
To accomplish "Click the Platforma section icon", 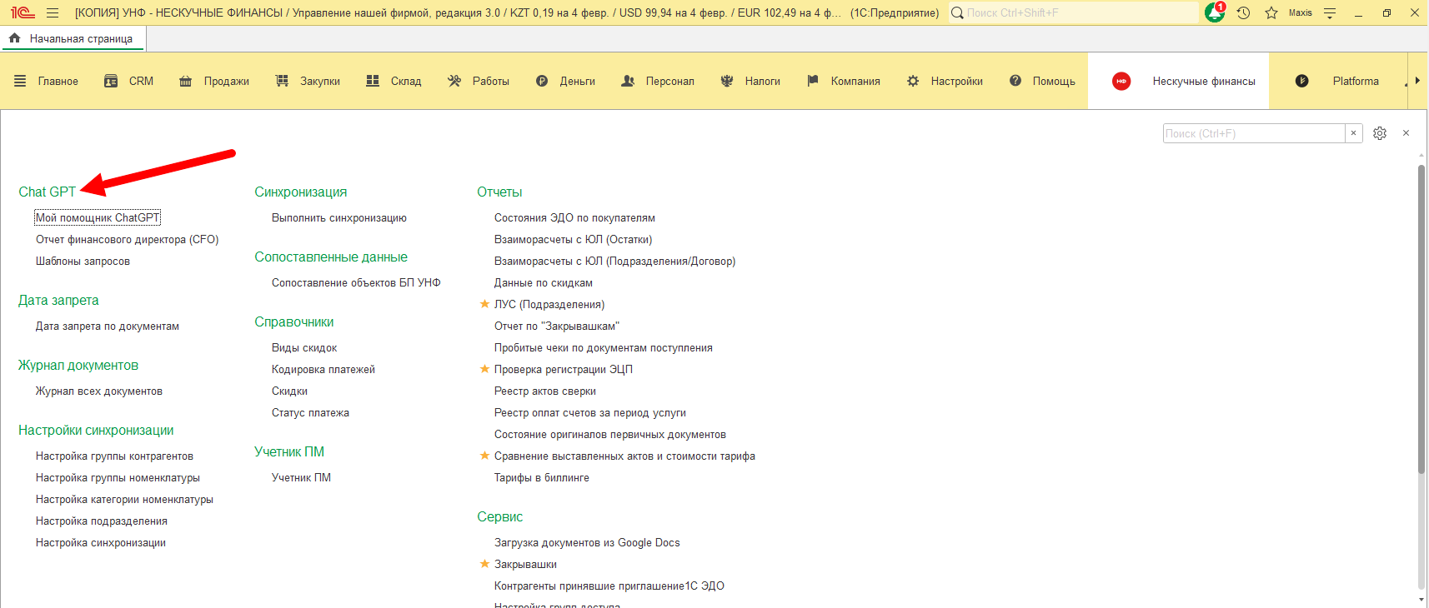I will 1302,81.
